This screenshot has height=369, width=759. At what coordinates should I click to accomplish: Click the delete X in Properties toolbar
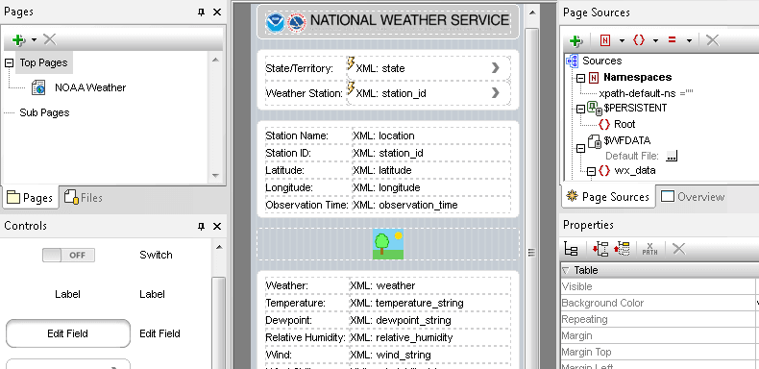tap(678, 249)
